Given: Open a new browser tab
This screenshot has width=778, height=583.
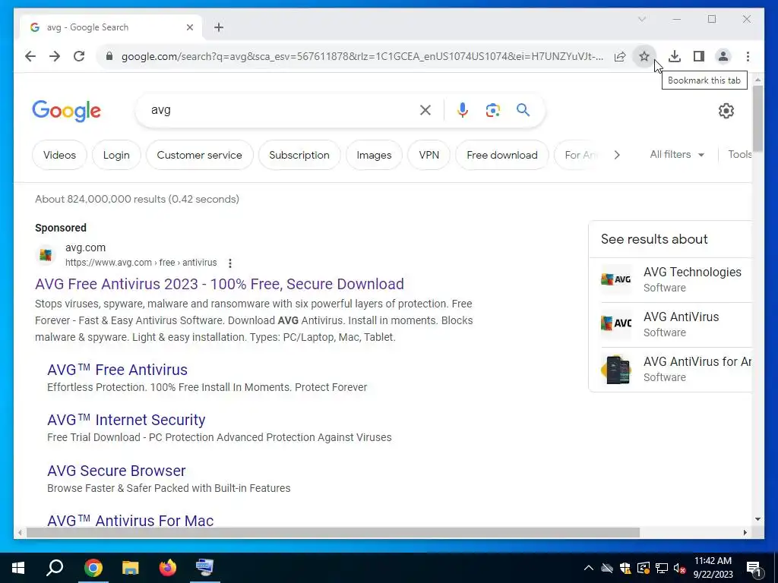Looking at the screenshot, I should 219,27.
